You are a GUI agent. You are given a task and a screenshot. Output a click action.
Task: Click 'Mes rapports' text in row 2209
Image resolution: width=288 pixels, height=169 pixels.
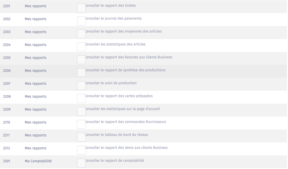click(x=35, y=109)
